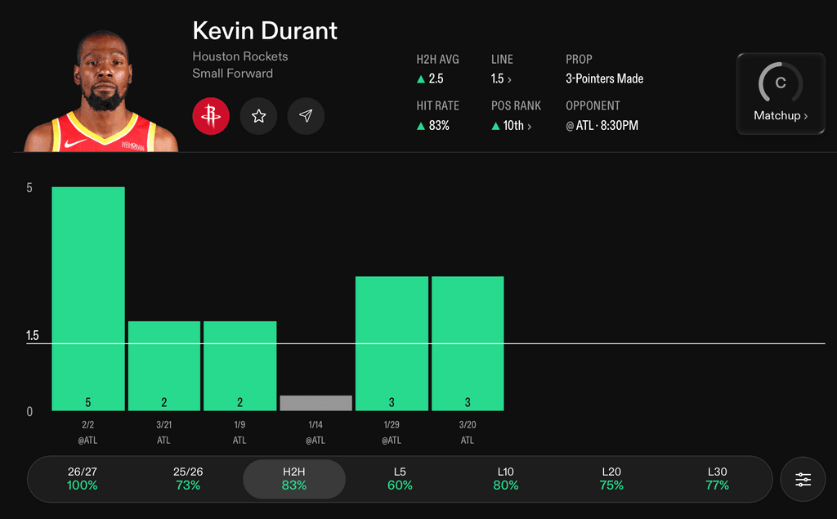Click the Houston Rockets team logo icon
The width and height of the screenshot is (837, 519).
click(x=211, y=116)
